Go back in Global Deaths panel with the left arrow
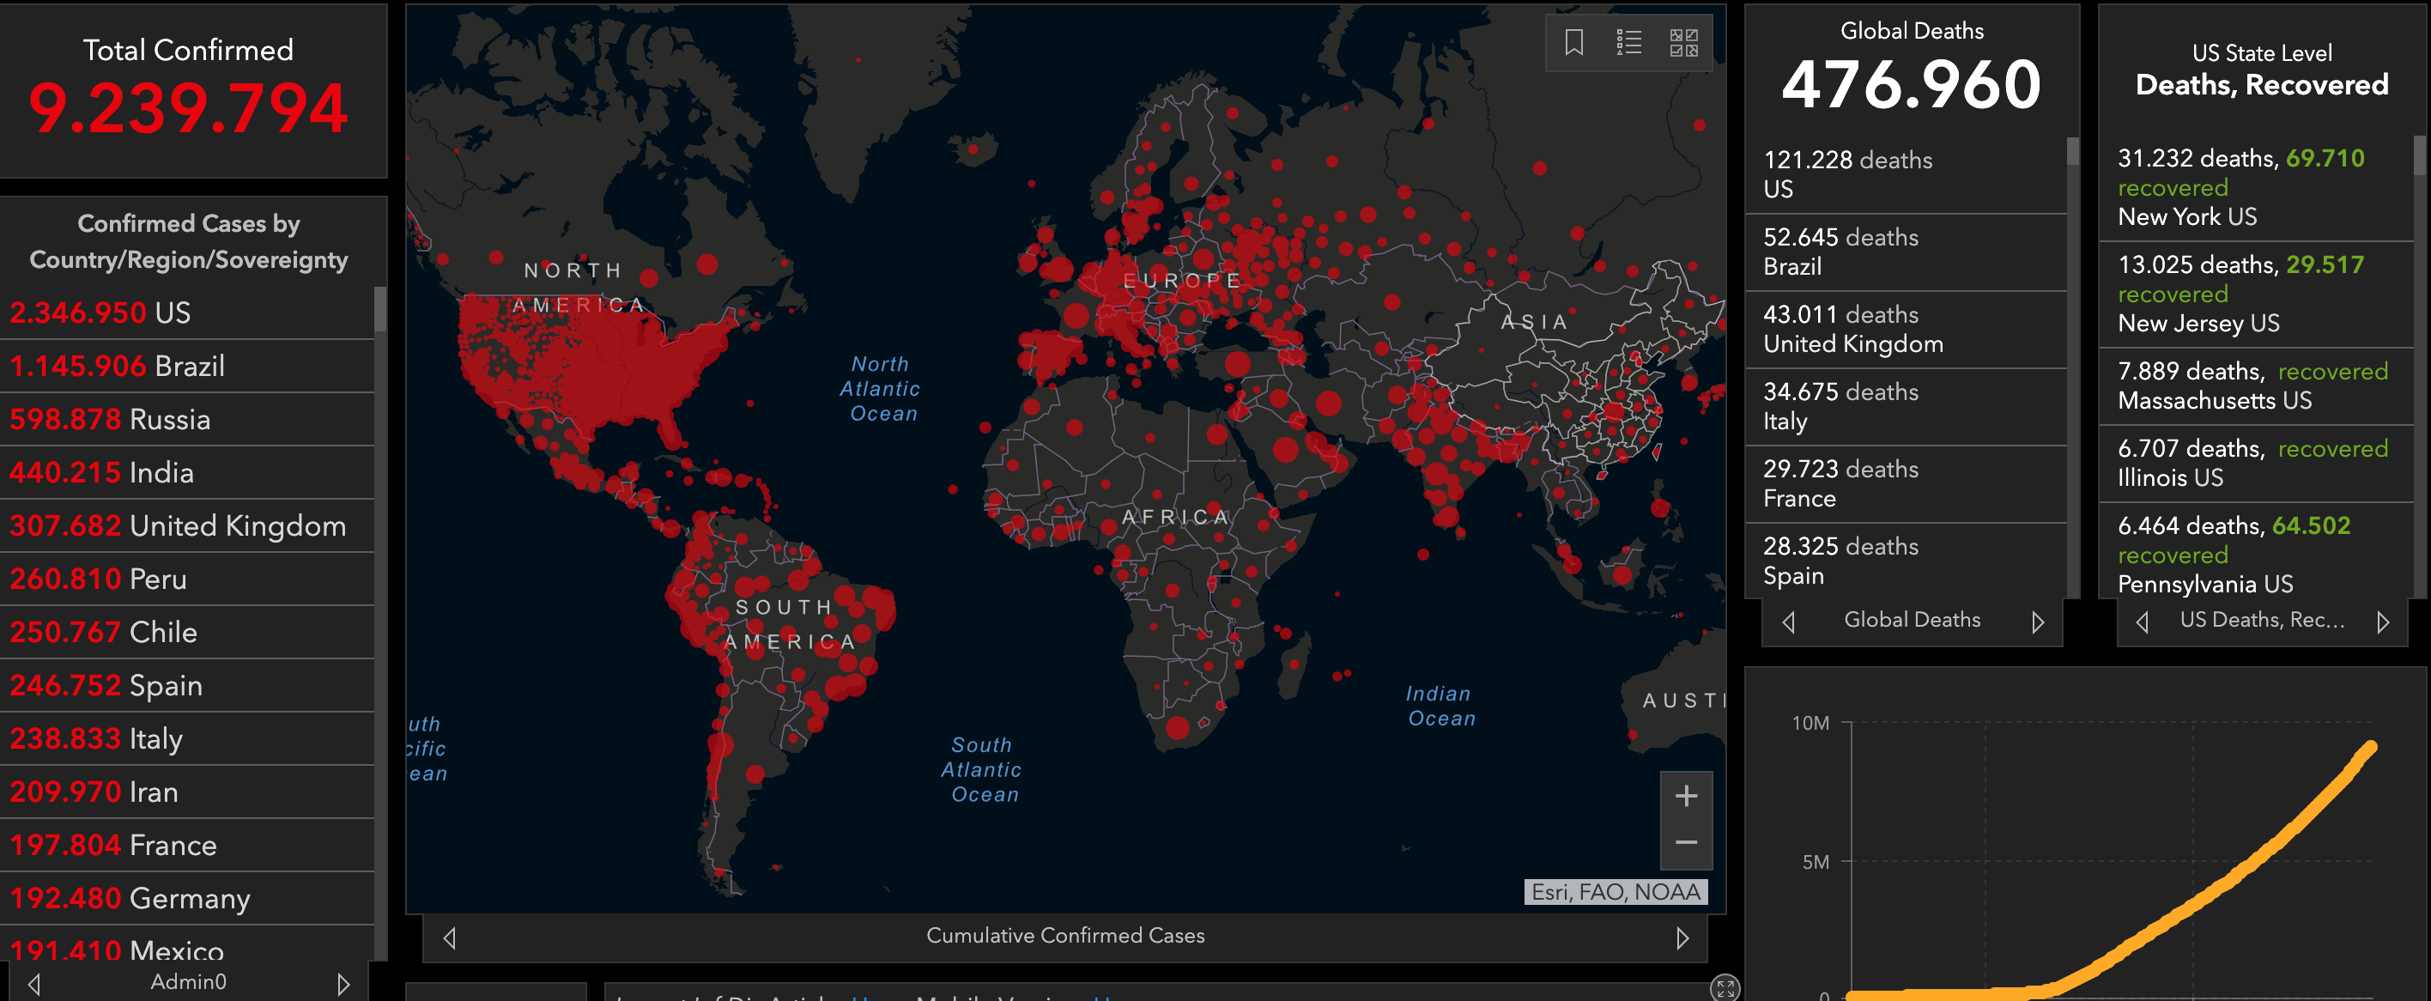This screenshot has width=2431, height=1001. [x=1788, y=622]
